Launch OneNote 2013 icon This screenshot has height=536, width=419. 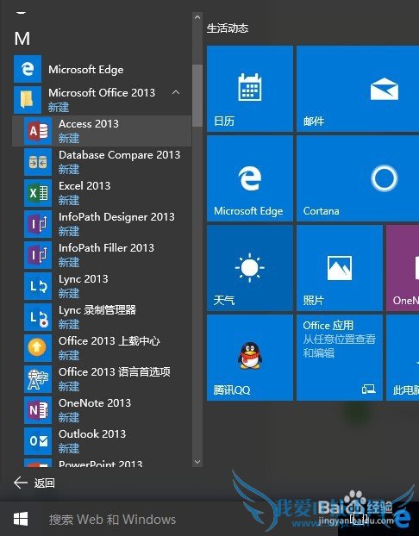point(38,410)
